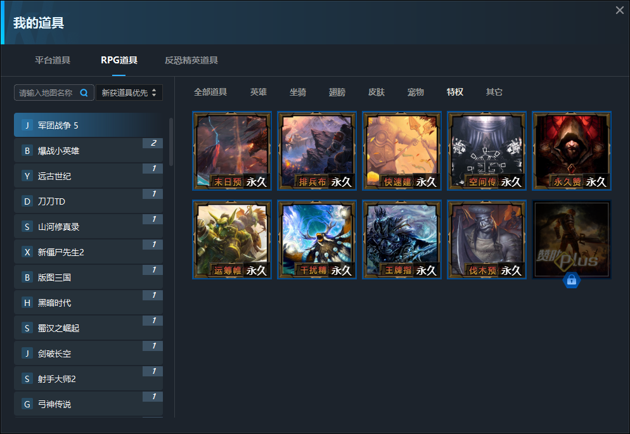
Task: Filter items by 英雄 category
Action: coord(259,92)
